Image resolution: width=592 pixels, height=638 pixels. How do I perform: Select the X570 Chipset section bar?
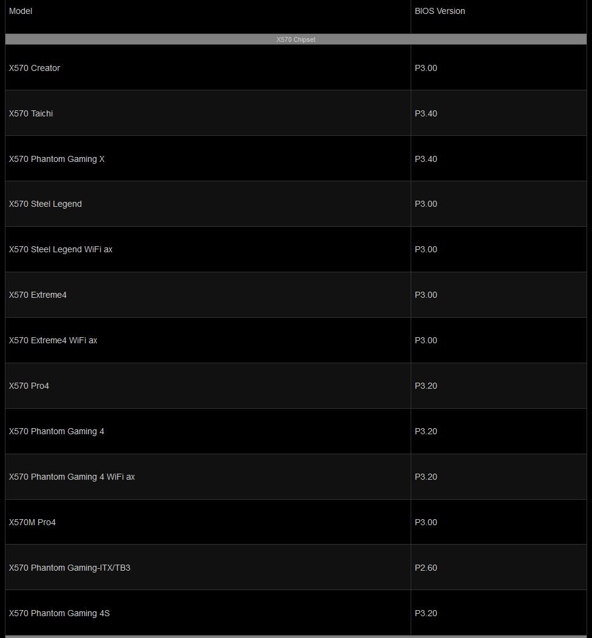[x=296, y=39]
